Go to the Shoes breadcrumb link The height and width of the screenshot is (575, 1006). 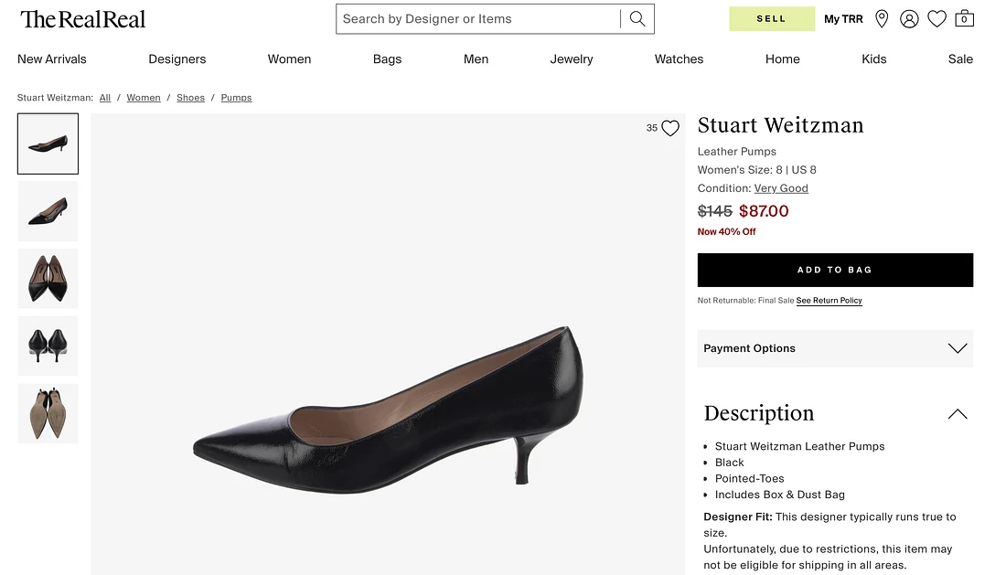coord(190,98)
